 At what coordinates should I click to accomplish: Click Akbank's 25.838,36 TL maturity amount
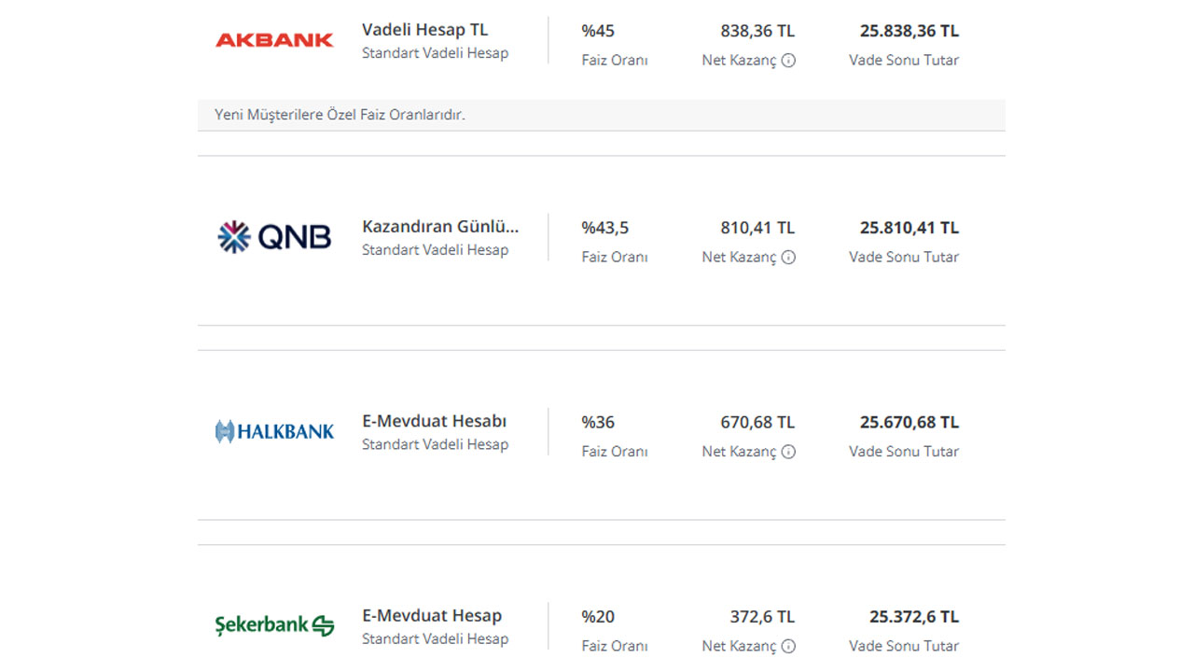[909, 31]
